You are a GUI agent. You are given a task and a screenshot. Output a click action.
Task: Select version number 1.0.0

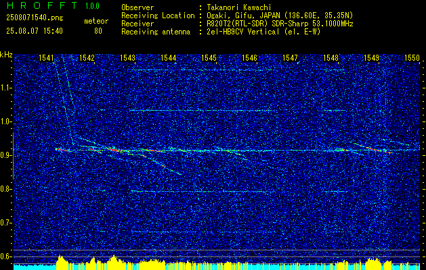tap(92, 5)
